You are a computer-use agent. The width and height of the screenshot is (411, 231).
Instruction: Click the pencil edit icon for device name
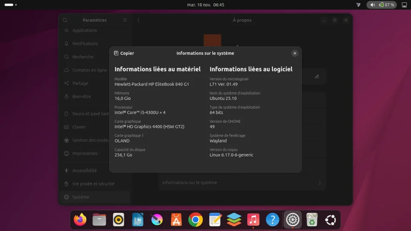(x=317, y=77)
